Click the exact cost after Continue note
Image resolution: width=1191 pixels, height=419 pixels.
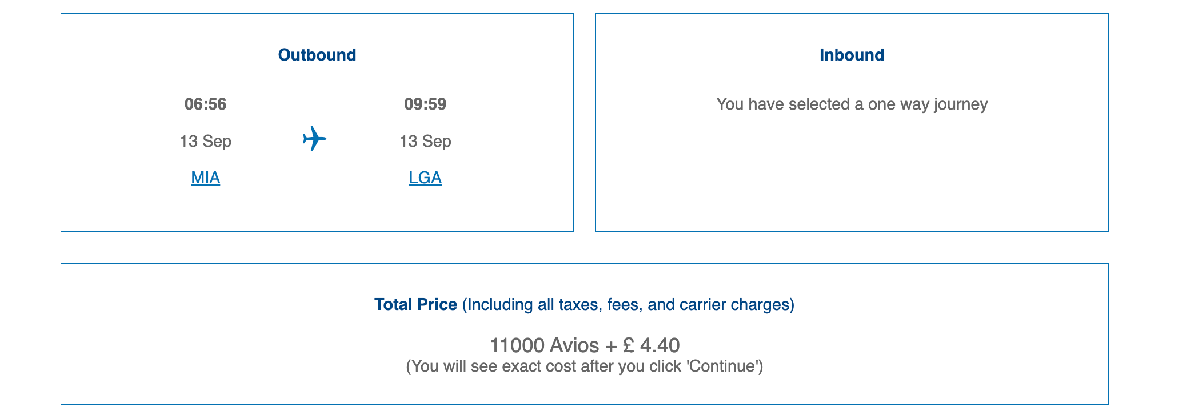coord(584,366)
